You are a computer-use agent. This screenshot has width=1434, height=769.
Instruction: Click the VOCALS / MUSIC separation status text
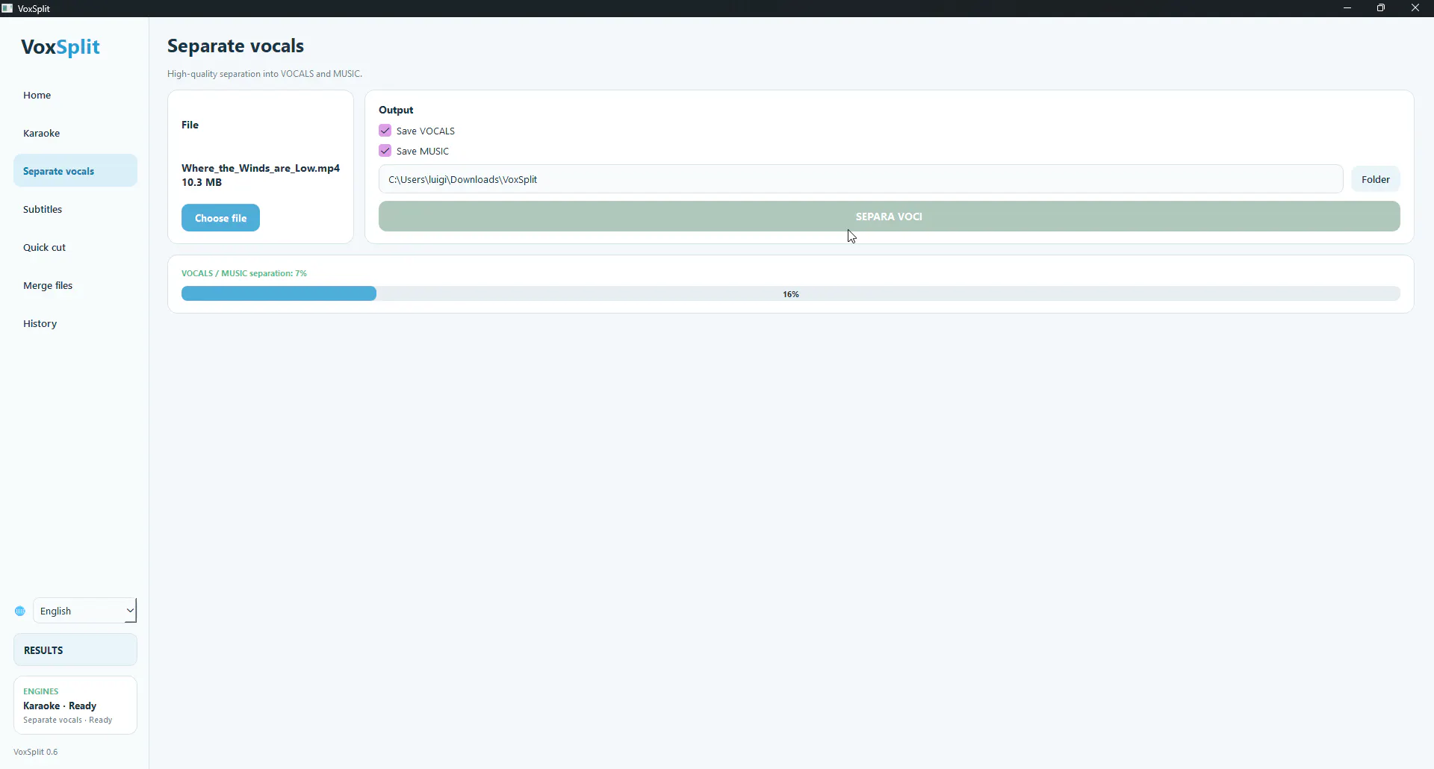pyautogui.click(x=244, y=273)
